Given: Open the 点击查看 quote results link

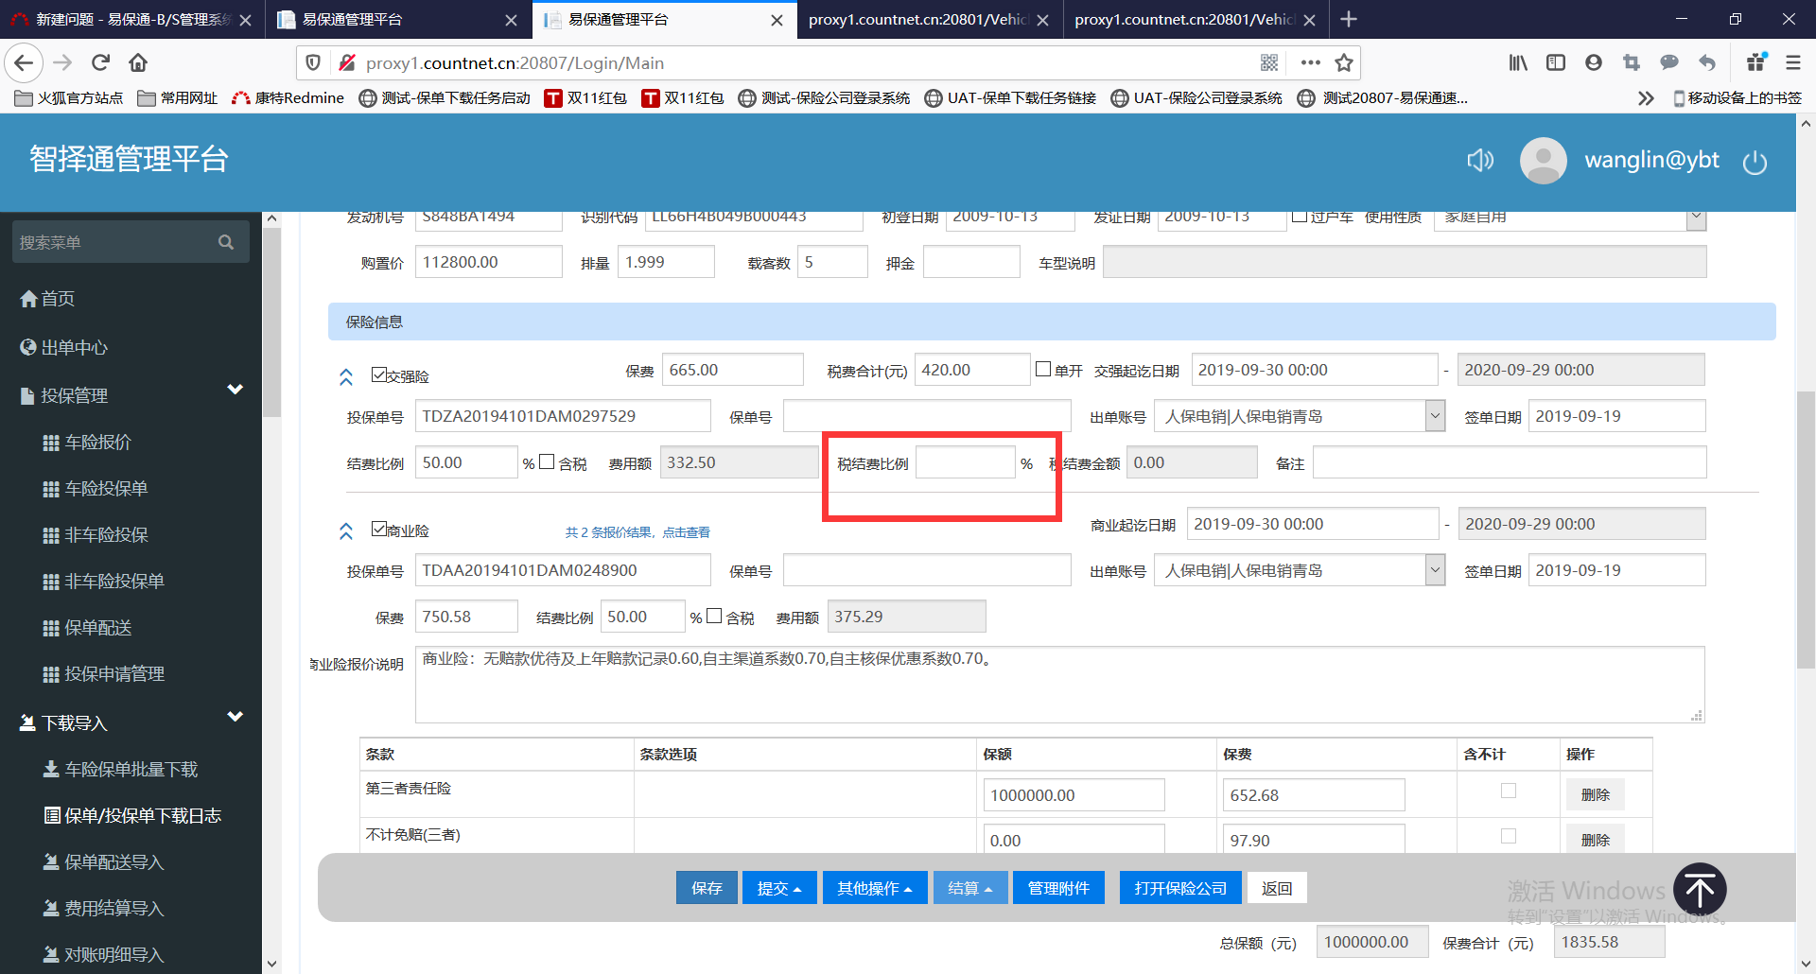Looking at the screenshot, I should (686, 532).
